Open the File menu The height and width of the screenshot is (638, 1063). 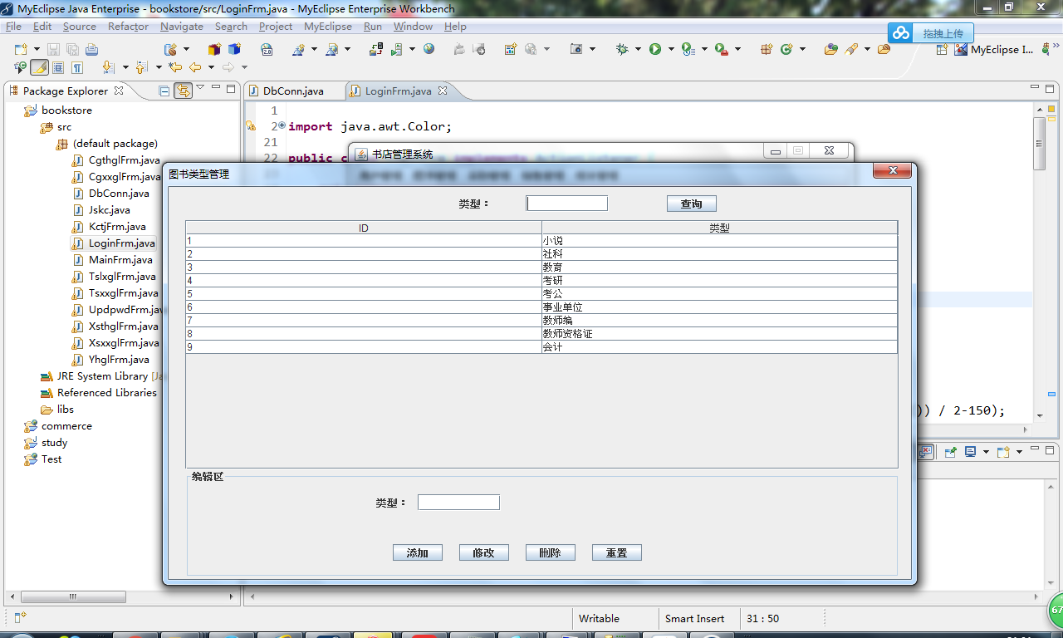(x=13, y=26)
